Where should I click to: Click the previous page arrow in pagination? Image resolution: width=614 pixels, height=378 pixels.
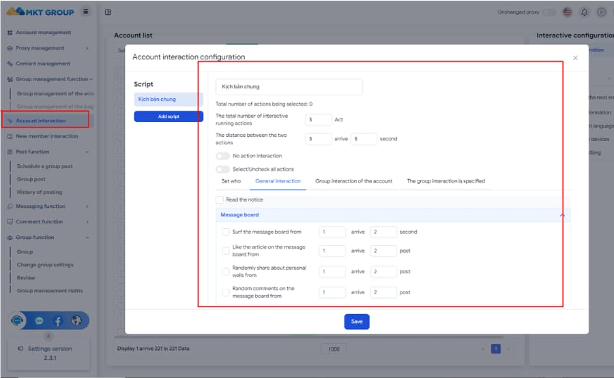click(483, 349)
